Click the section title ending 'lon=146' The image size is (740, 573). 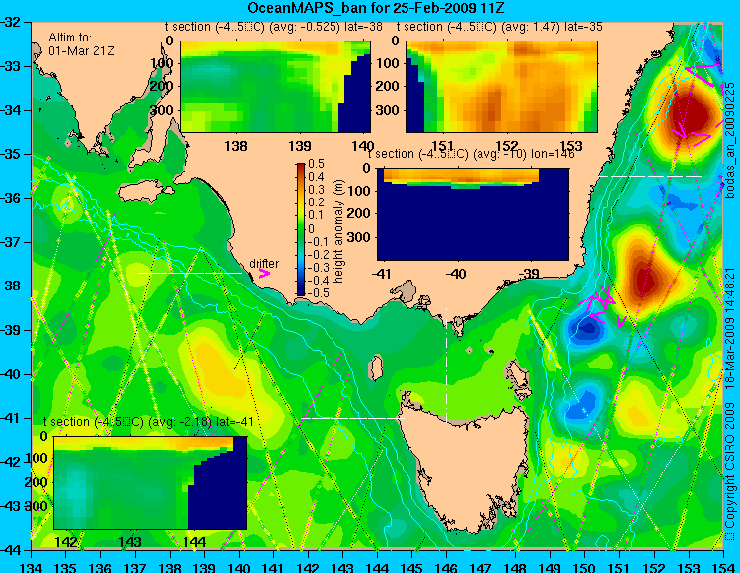[x=471, y=154]
